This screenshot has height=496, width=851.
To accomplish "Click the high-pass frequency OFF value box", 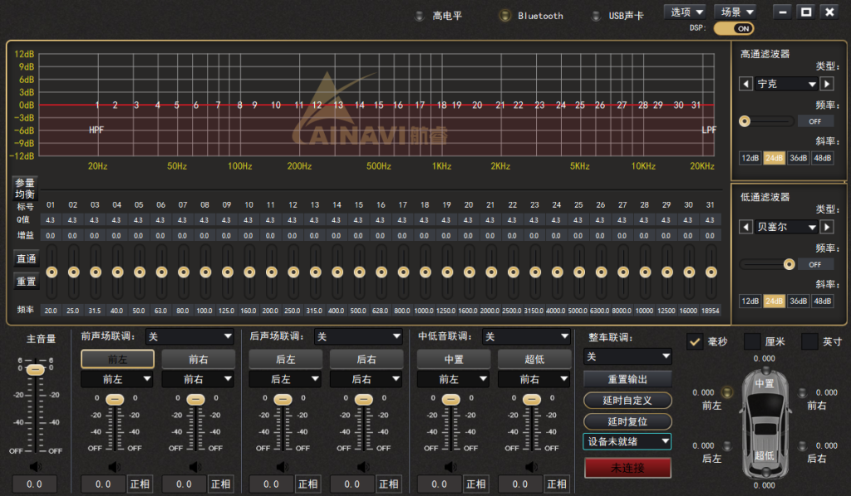I will (814, 121).
